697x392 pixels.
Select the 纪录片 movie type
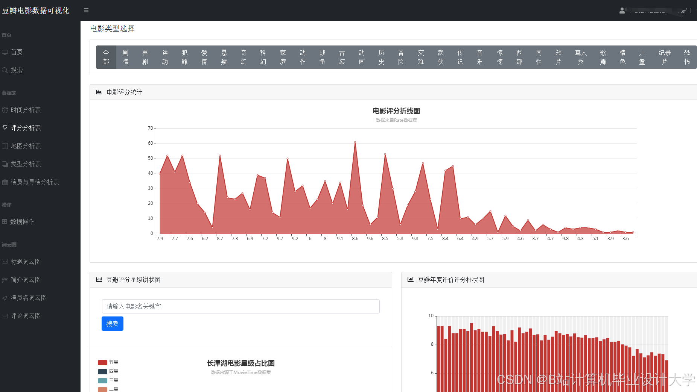[665, 57]
